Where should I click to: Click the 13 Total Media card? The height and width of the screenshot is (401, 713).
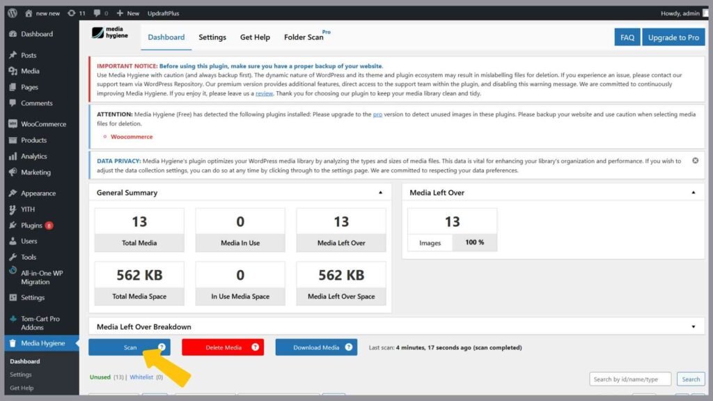point(139,230)
